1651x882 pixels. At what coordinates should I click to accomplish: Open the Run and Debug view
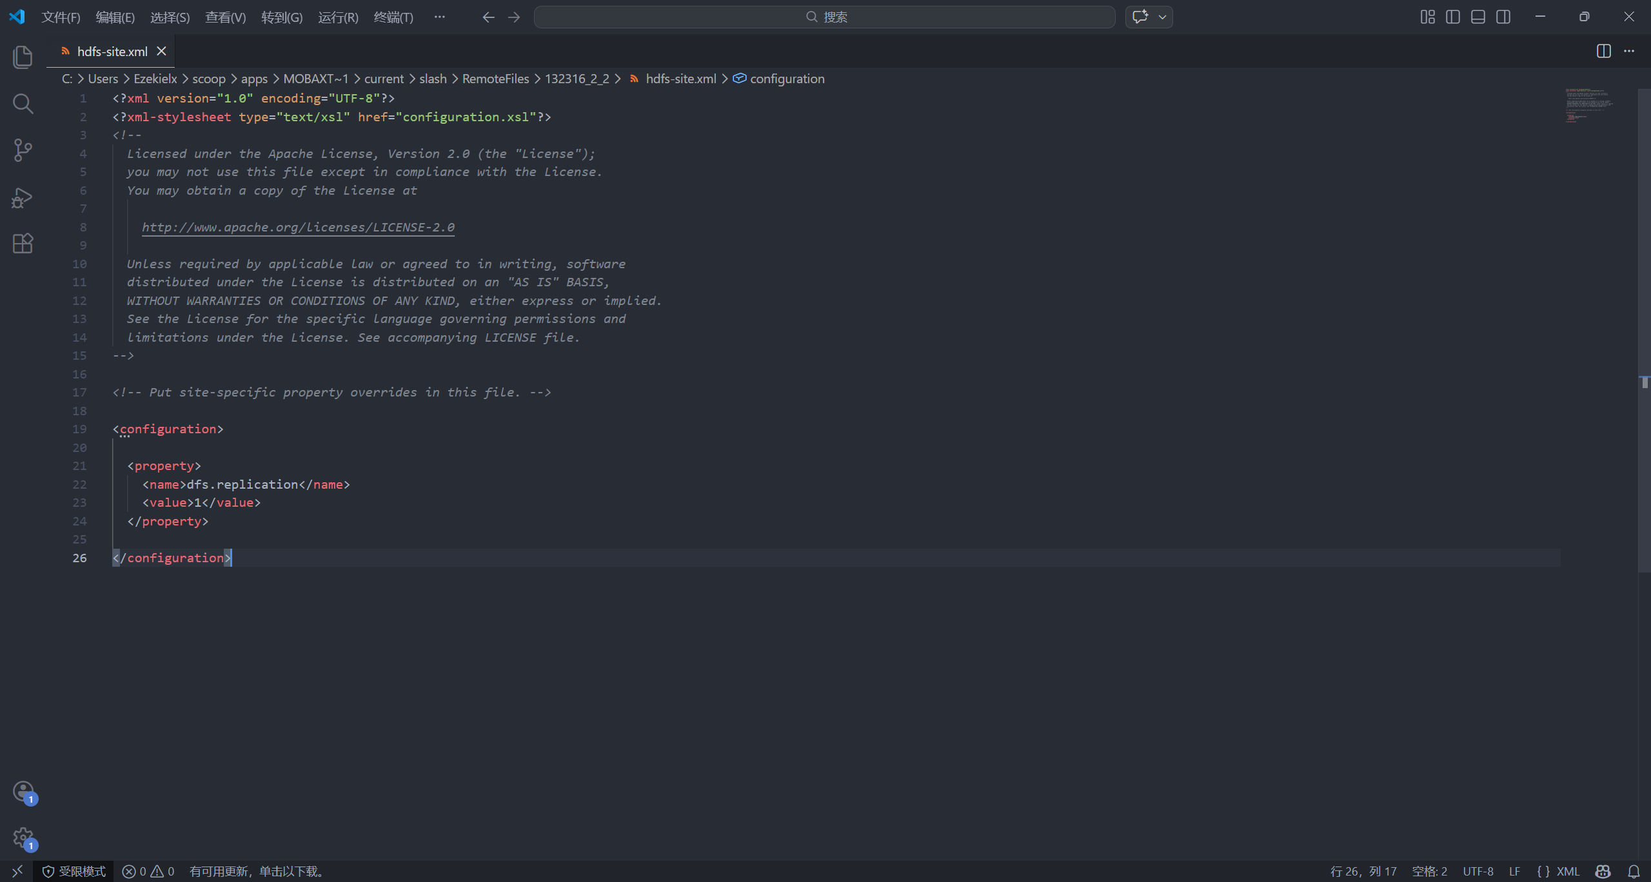[x=23, y=197]
